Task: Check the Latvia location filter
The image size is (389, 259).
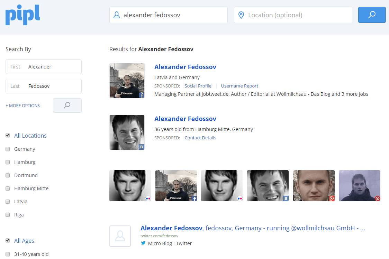Action: point(8,202)
